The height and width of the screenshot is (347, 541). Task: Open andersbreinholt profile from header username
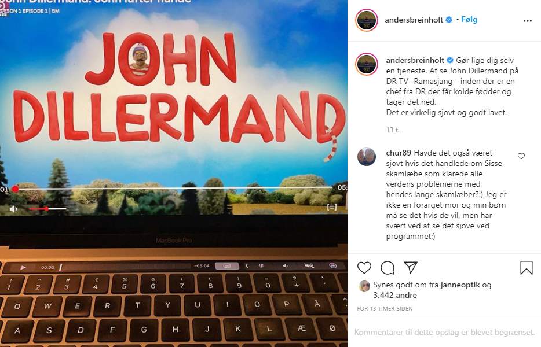414,20
